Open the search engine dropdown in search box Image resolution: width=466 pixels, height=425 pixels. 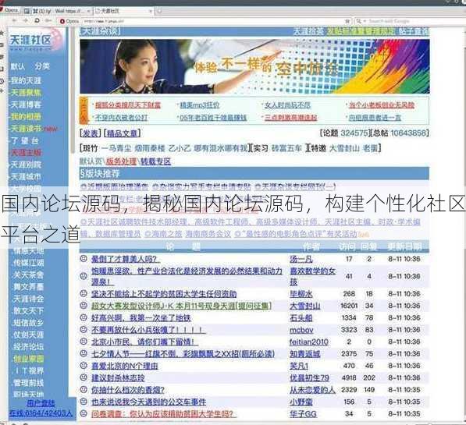(x=361, y=21)
